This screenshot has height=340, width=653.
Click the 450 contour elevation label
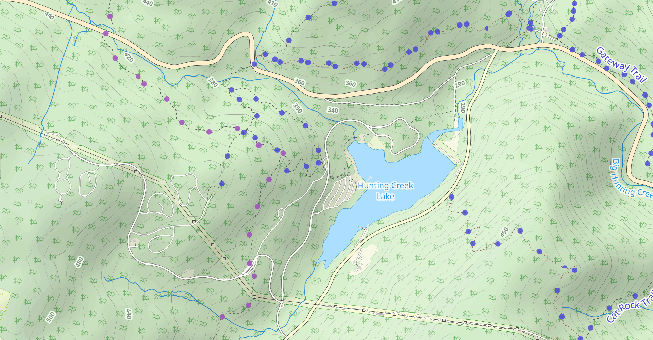[x=504, y=232]
